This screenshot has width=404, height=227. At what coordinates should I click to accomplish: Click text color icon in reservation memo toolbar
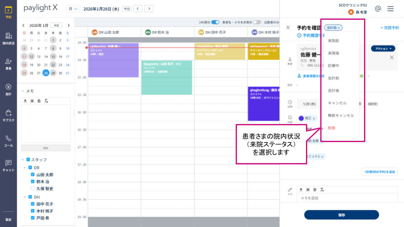[301, 190]
